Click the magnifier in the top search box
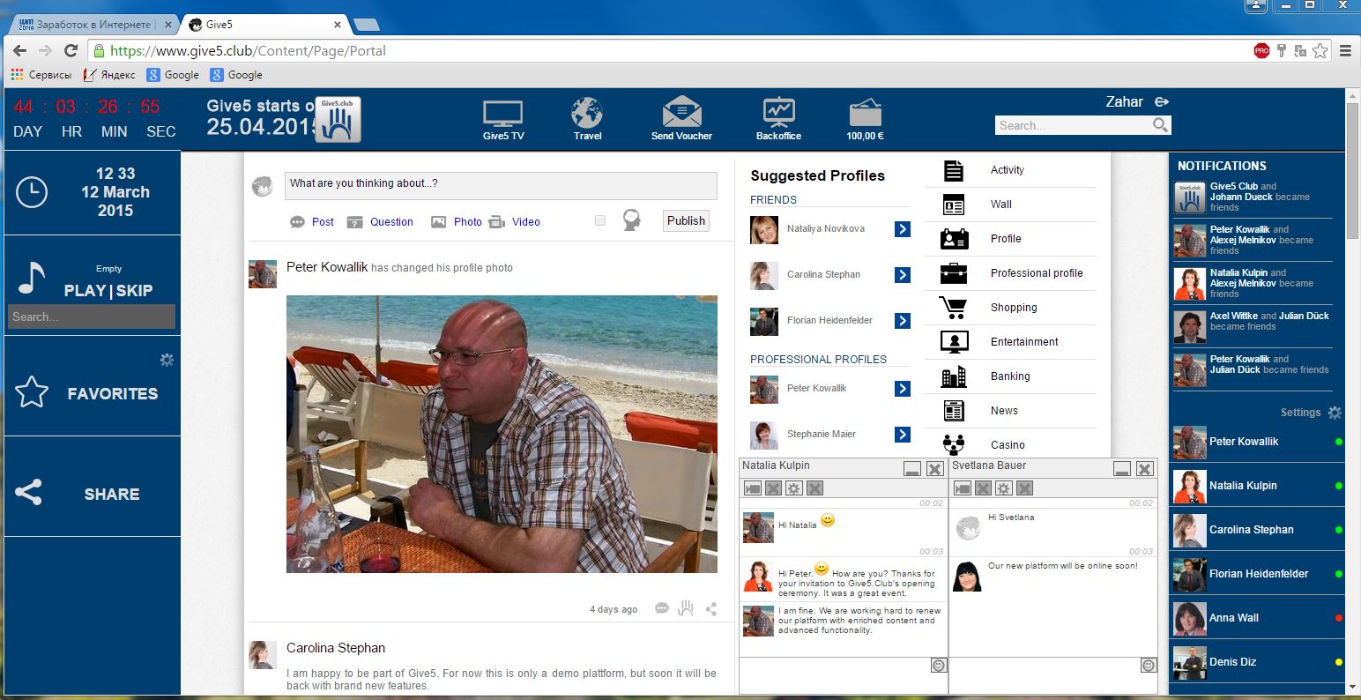This screenshot has height=700, width=1361. (1161, 125)
